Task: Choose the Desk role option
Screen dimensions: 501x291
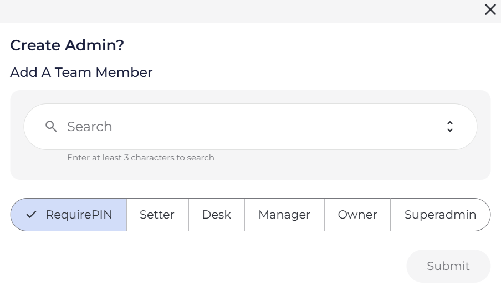Action: click(216, 215)
